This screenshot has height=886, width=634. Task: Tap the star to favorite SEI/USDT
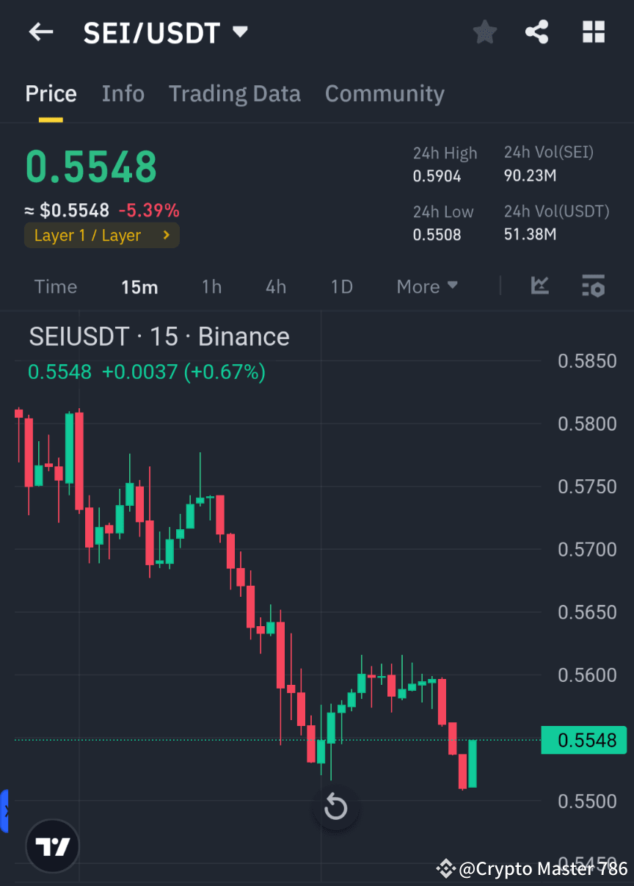click(x=484, y=32)
